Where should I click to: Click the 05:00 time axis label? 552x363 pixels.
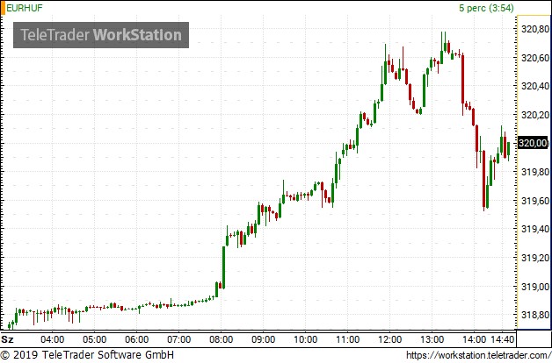tap(95, 339)
